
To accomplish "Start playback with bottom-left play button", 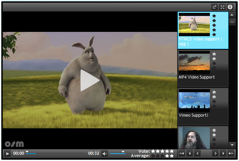I will point(7,154).
